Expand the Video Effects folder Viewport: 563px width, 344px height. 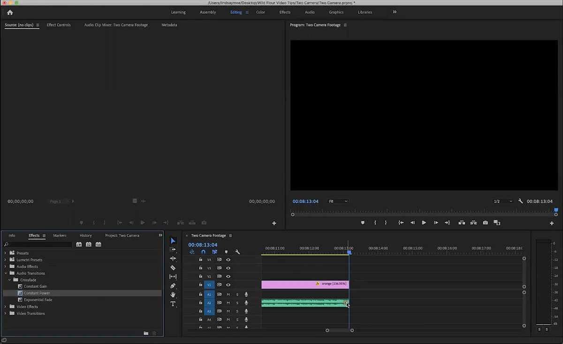pos(6,307)
